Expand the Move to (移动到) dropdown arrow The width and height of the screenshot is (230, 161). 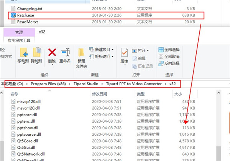click(24, 64)
